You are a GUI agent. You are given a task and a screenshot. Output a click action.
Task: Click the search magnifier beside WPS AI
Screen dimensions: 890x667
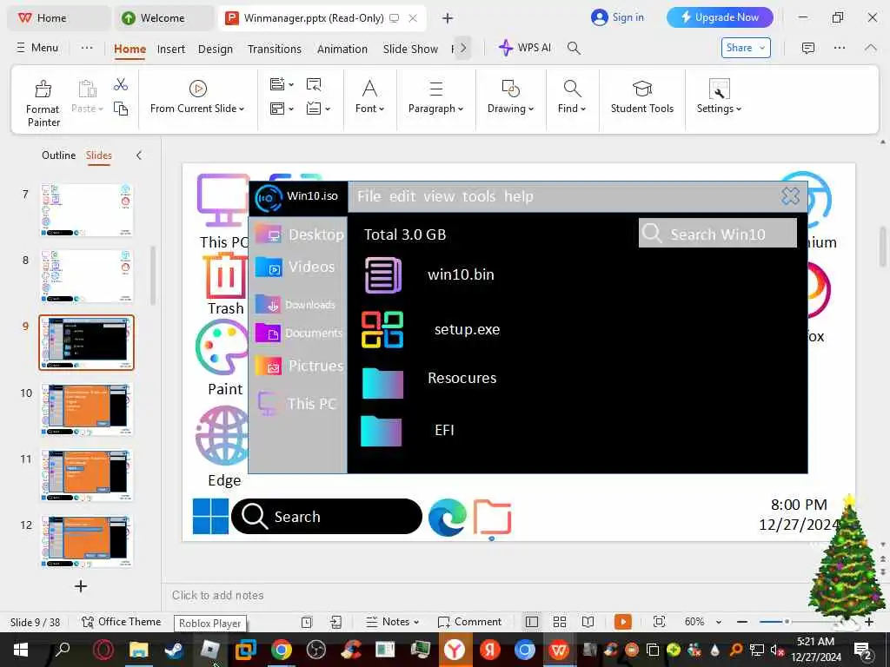click(574, 49)
